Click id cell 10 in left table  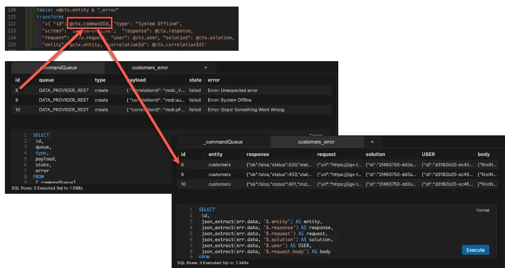tap(18, 110)
